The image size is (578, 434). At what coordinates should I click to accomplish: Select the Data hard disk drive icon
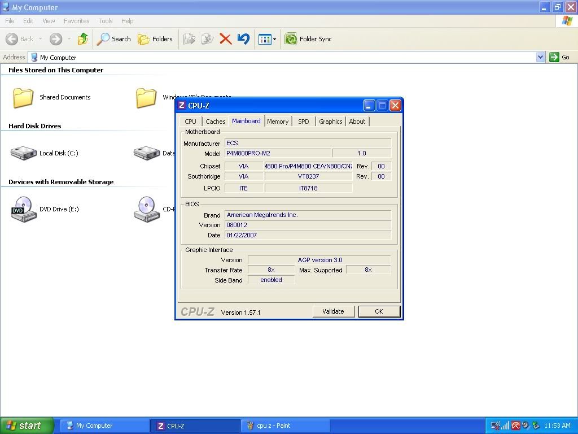(x=146, y=153)
